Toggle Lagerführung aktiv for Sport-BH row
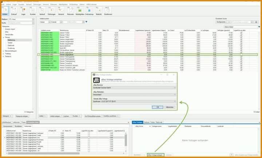 coord(241,48)
